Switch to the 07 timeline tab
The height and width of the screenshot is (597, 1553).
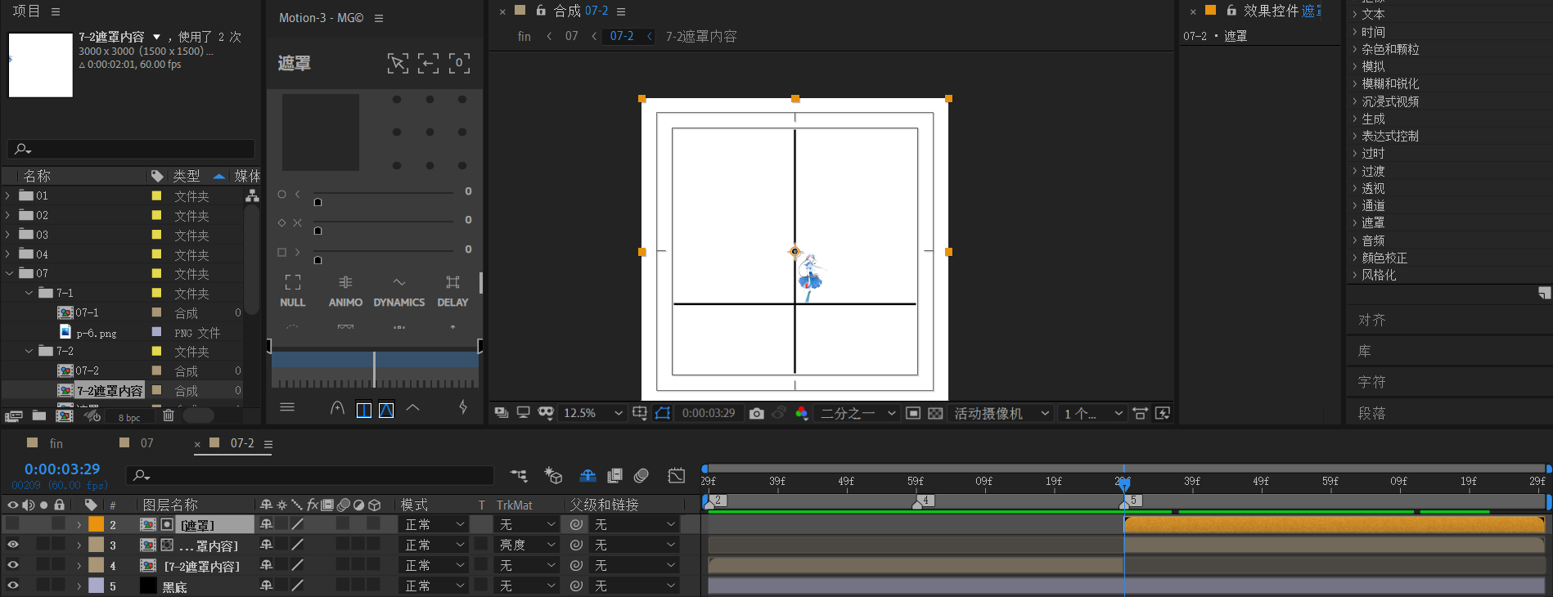pyautogui.click(x=146, y=443)
